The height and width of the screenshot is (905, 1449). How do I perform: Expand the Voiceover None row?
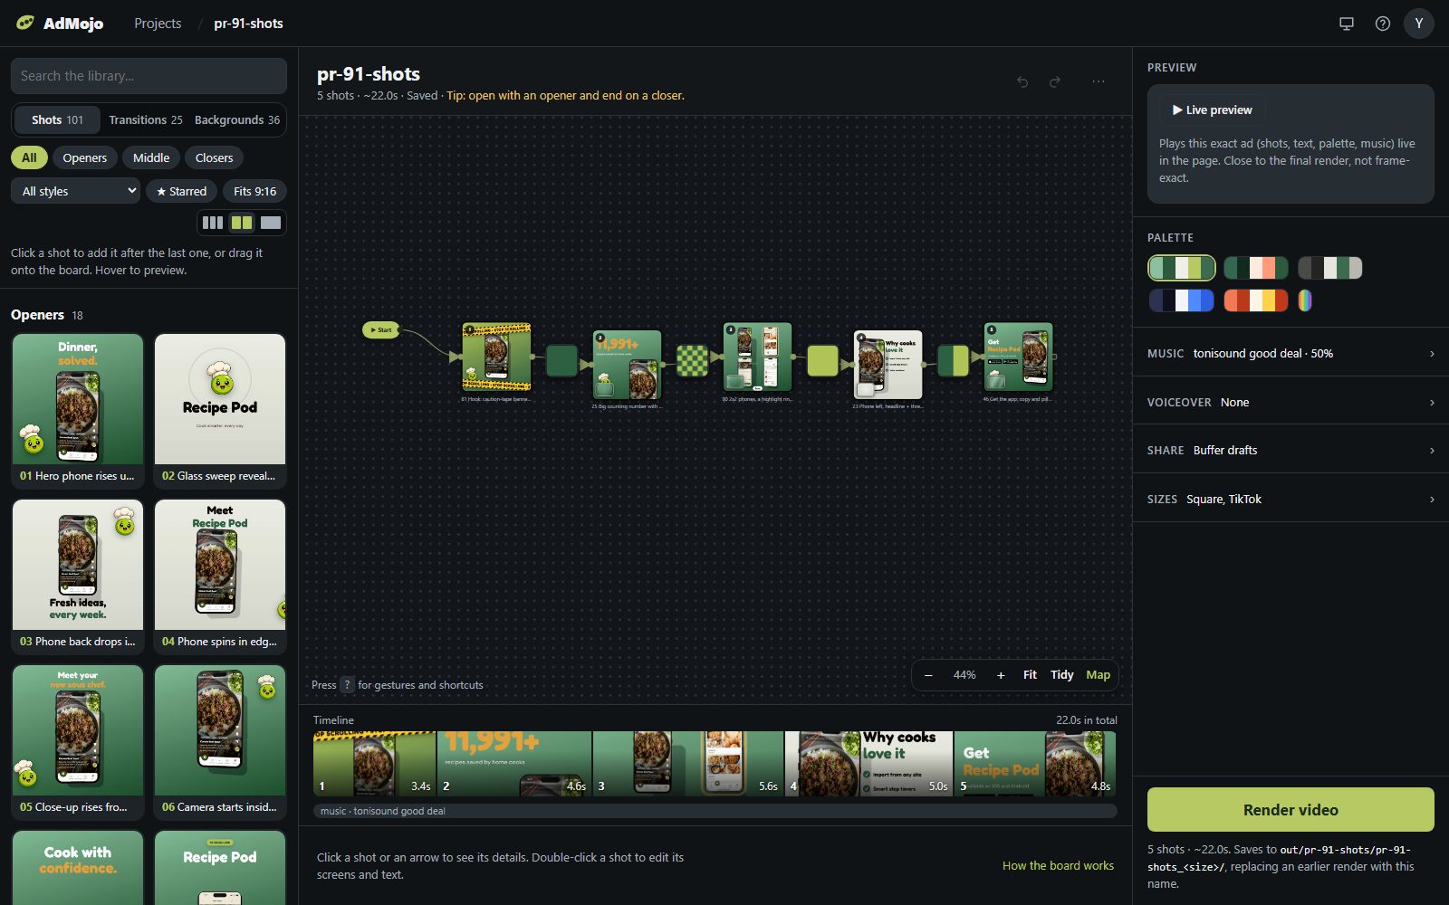click(x=1291, y=402)
